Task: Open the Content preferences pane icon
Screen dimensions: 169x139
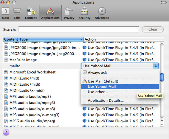Action: 31,11
